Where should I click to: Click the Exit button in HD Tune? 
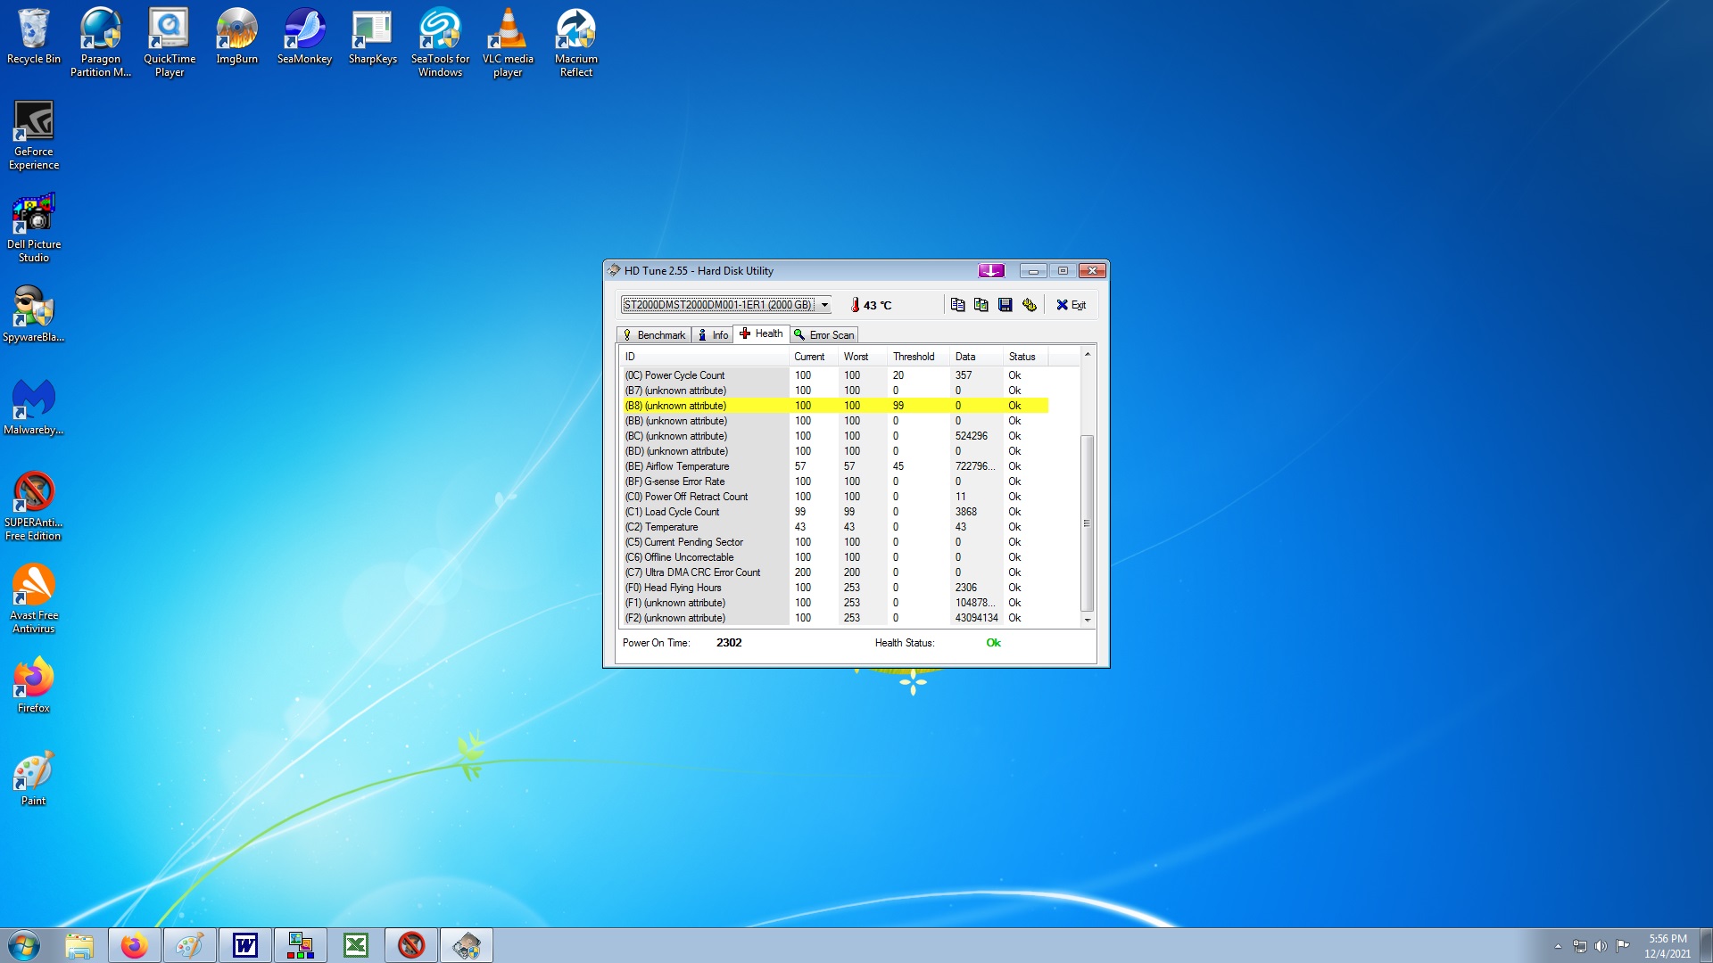point(1072,305)
